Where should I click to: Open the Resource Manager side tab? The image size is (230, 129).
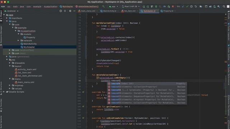tap(1, 35)
